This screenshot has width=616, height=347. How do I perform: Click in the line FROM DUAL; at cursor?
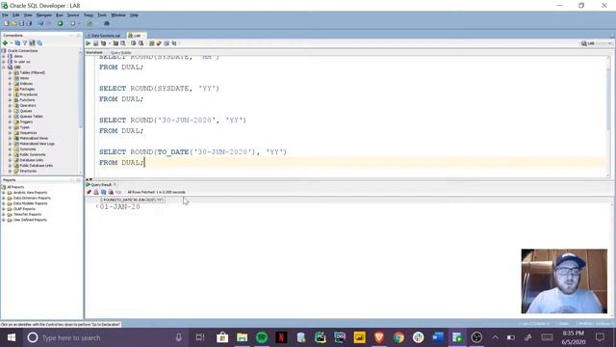(122, 163)
